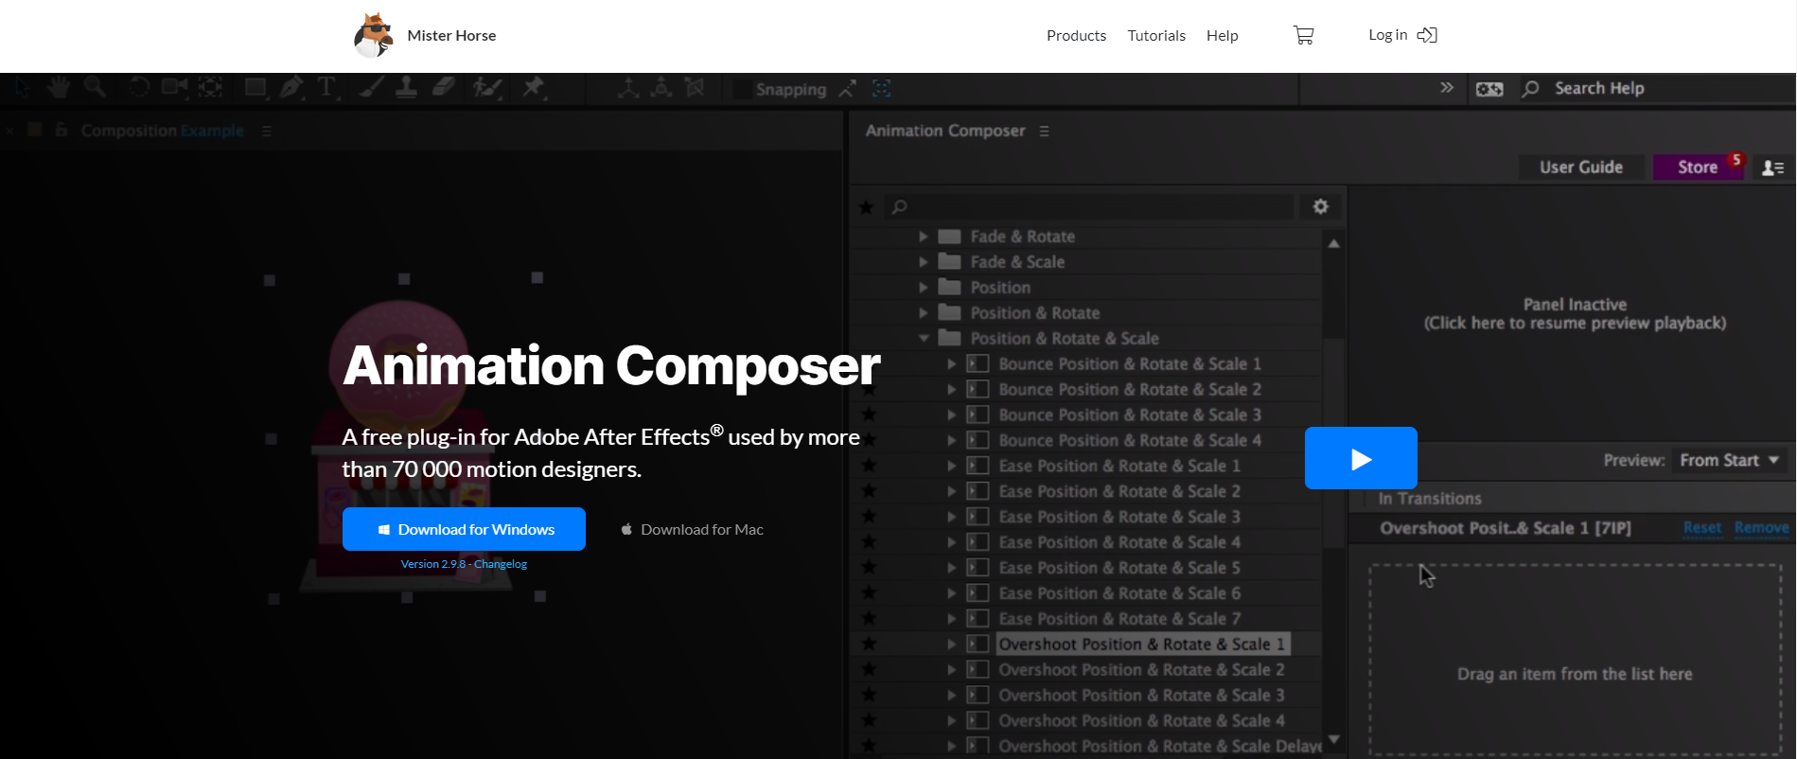Select the Composition Example tab
This screenshot has width=1797, height=759.
pyautogui.click(x=162, y=131)
